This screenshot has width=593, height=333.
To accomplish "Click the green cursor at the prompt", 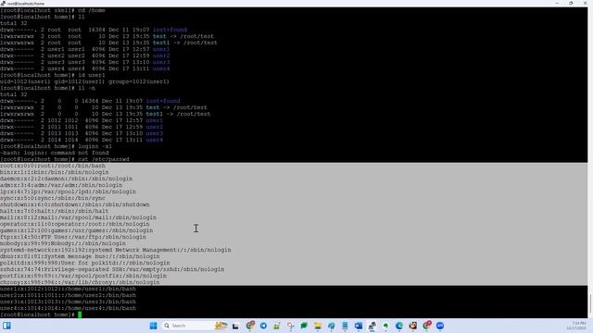I will click(x=80, y=314).
